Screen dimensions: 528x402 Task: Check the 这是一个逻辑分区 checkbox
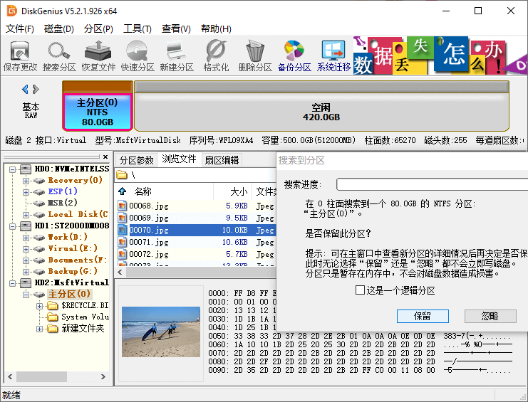[x=361, y=290]
